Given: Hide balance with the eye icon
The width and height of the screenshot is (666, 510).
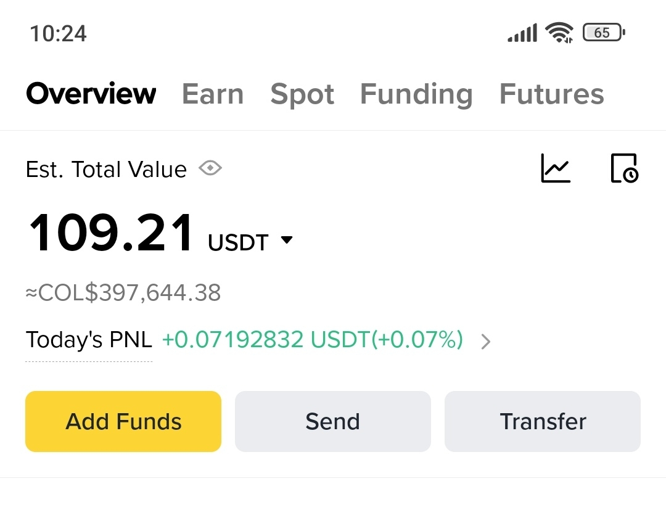Looking at the screenshot, I should click(x=210, y=168).
